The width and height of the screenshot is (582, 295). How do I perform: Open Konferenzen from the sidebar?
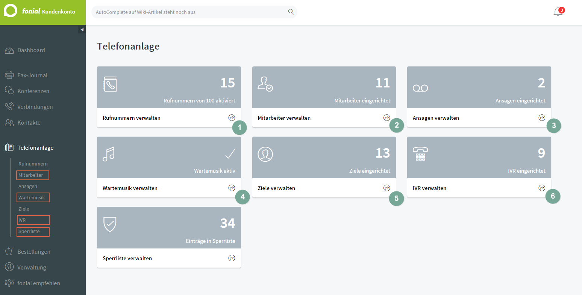33,91
